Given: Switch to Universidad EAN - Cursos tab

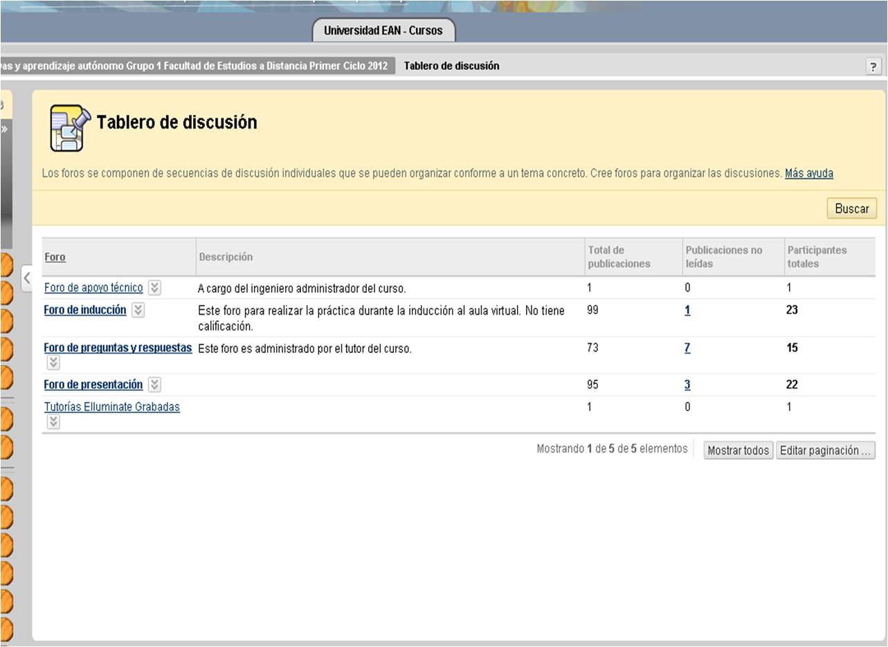Looking at the screenshot, I should (x=383, y=30).
